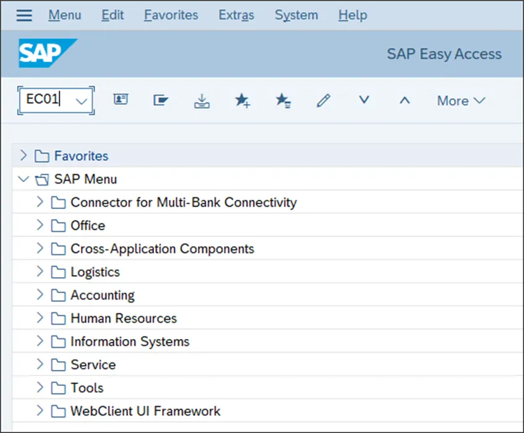Expand the Accounting node

40,294
